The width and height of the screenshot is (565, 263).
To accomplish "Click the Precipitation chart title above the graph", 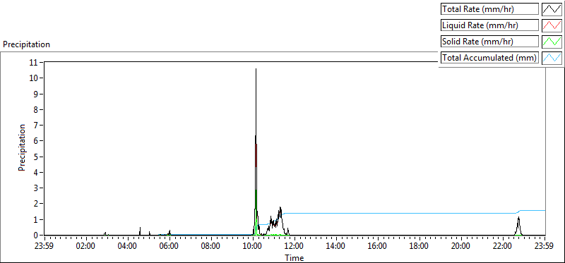I will tap(26, 44).
